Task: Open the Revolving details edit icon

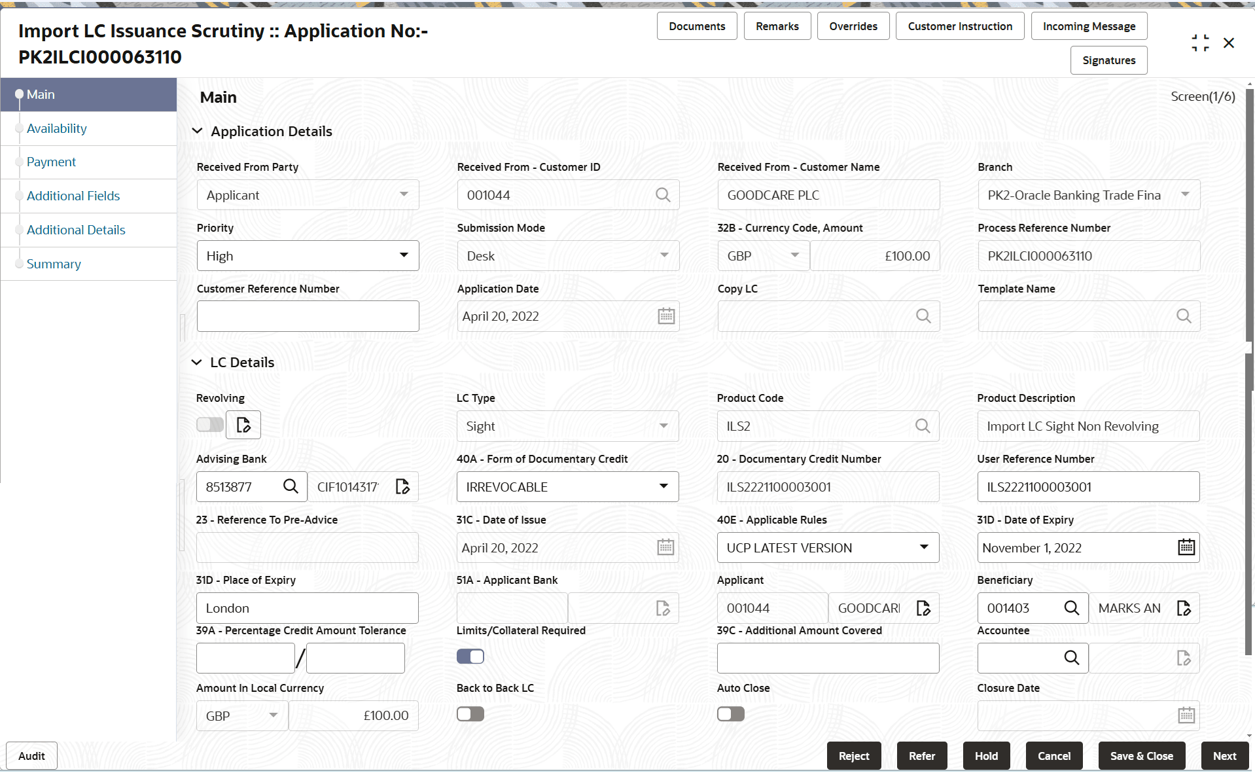Action: pos(243,425)
